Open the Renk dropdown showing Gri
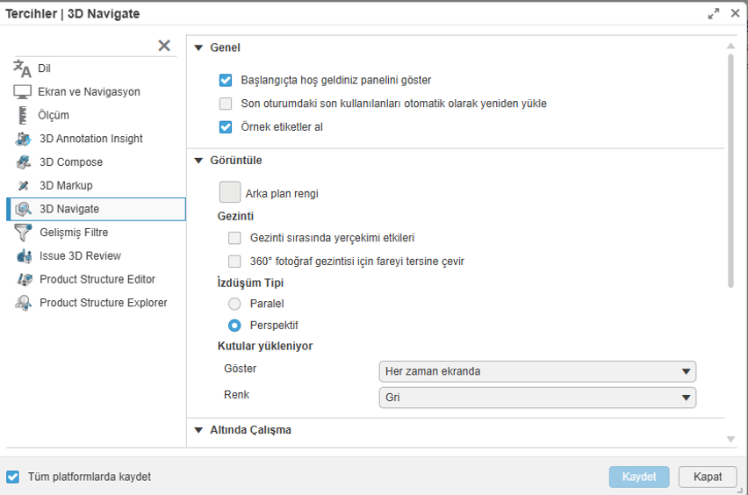 tap(537, 398)
